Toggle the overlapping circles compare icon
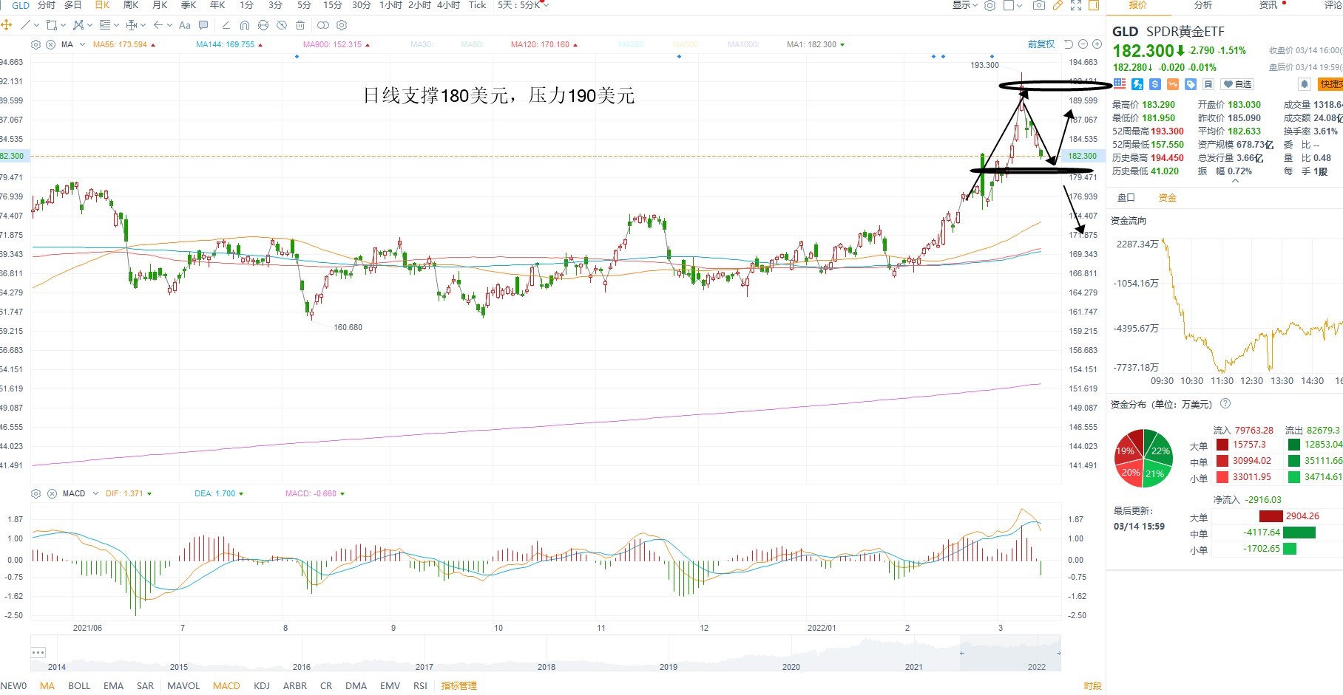The height and width of the screenshot is (695, 1343). click(x=322, y=25)
